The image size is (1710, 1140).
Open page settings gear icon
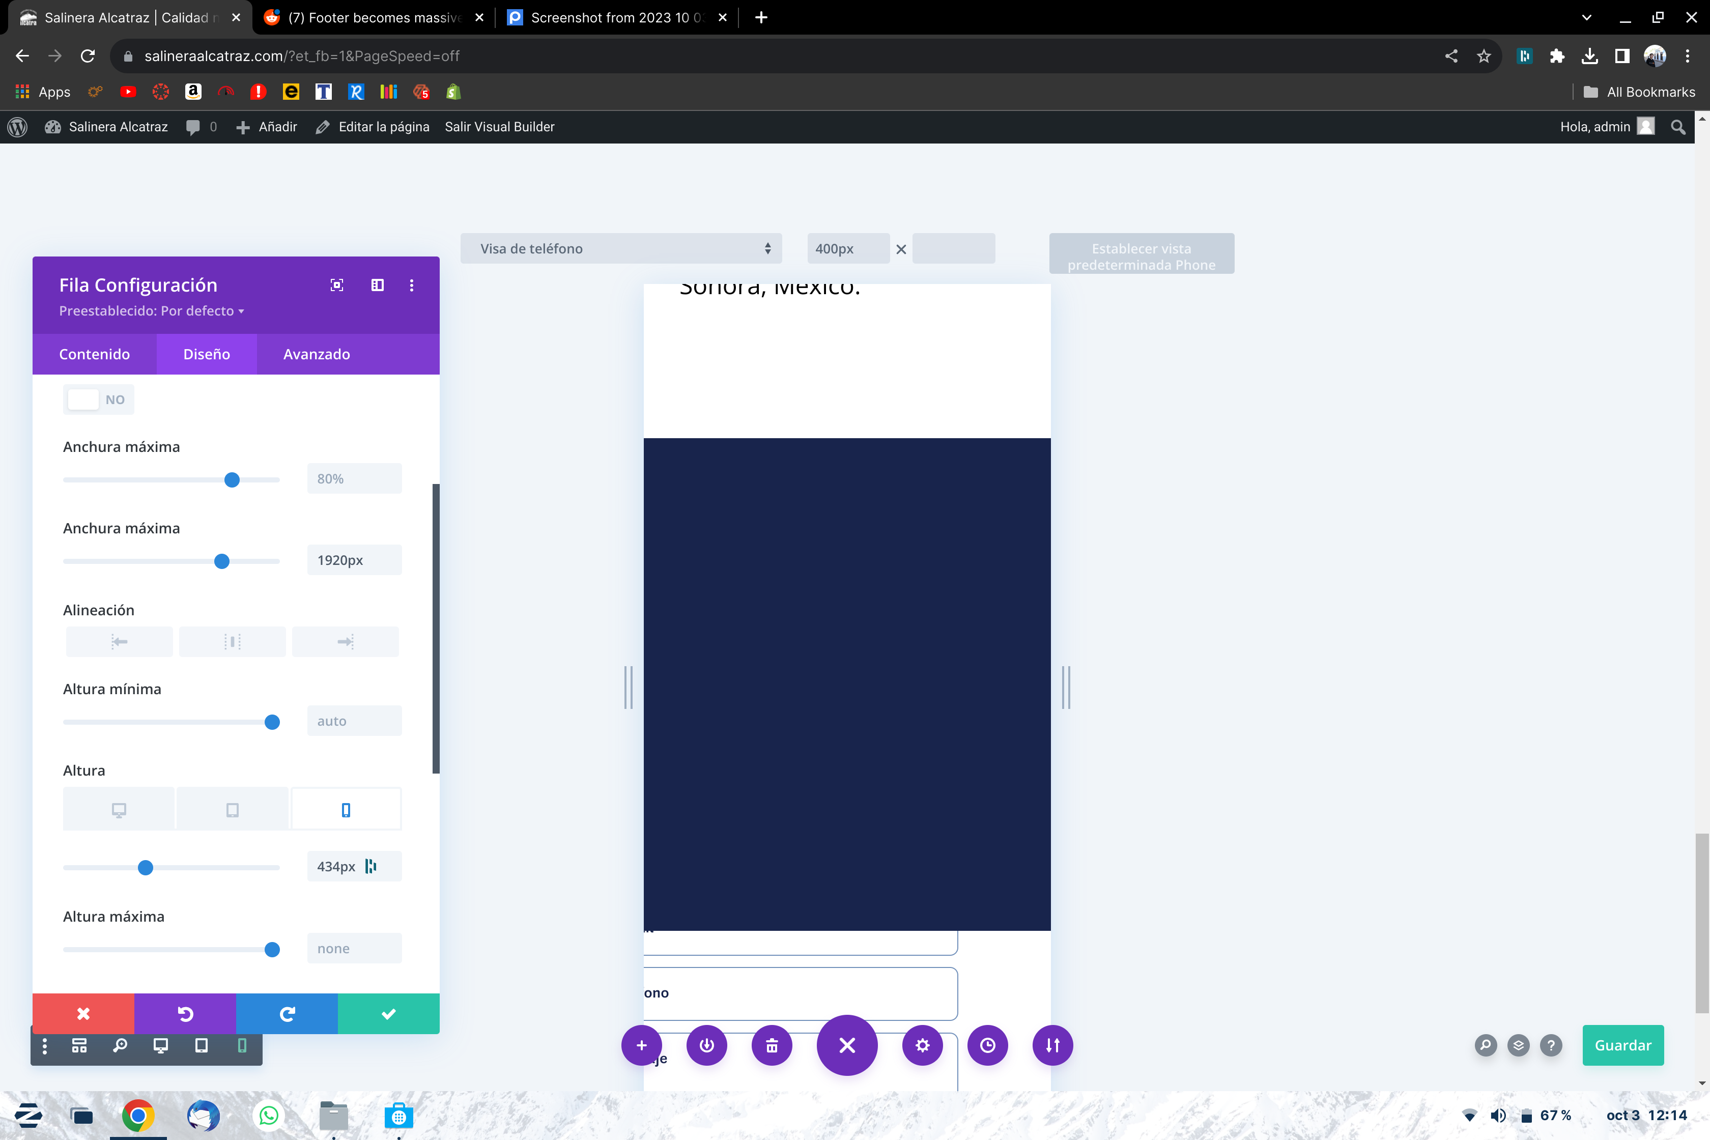point(922,1045)
